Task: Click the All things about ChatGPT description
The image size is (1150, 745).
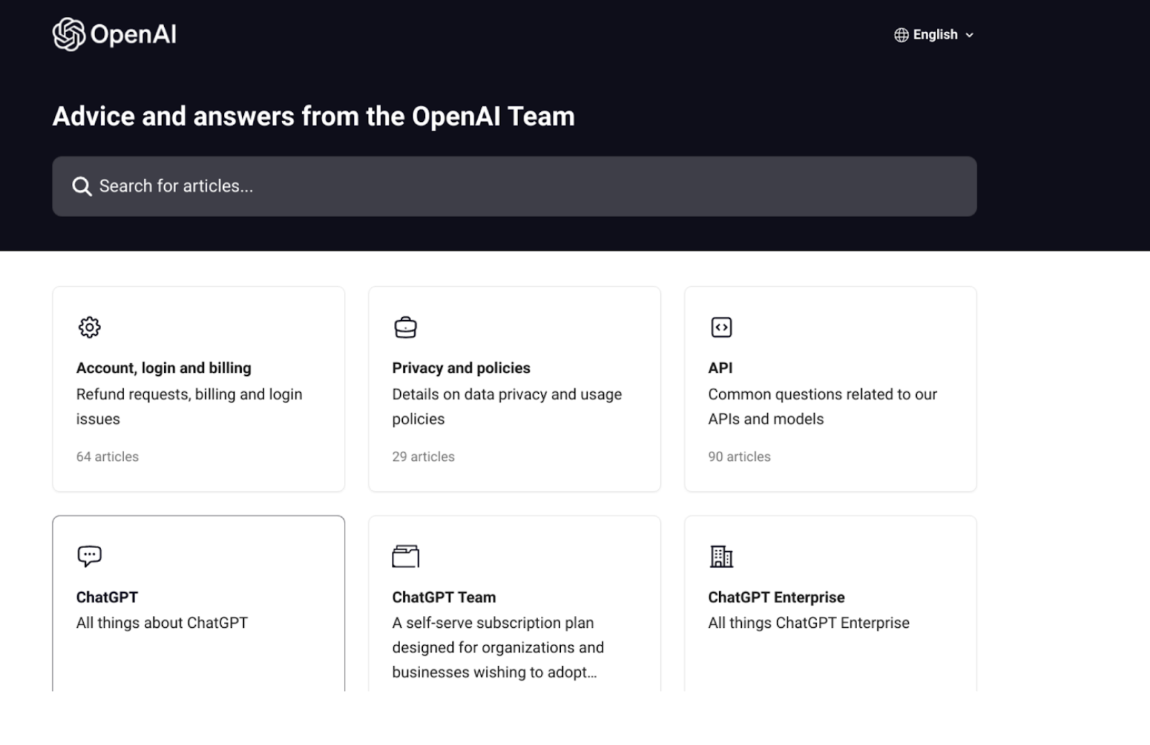Action: click(x=162, y=623)
